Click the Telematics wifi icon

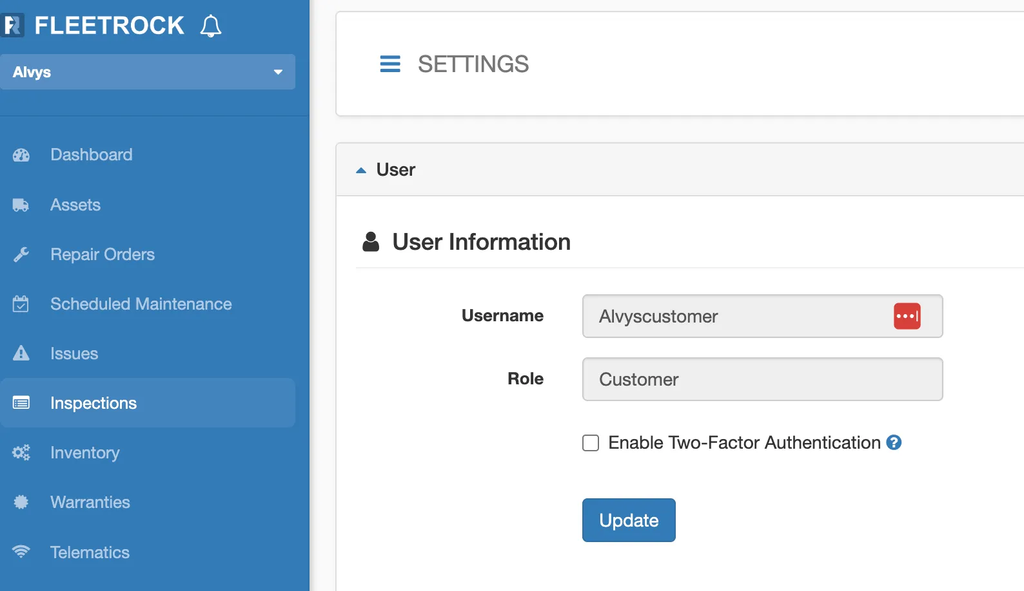21,552
